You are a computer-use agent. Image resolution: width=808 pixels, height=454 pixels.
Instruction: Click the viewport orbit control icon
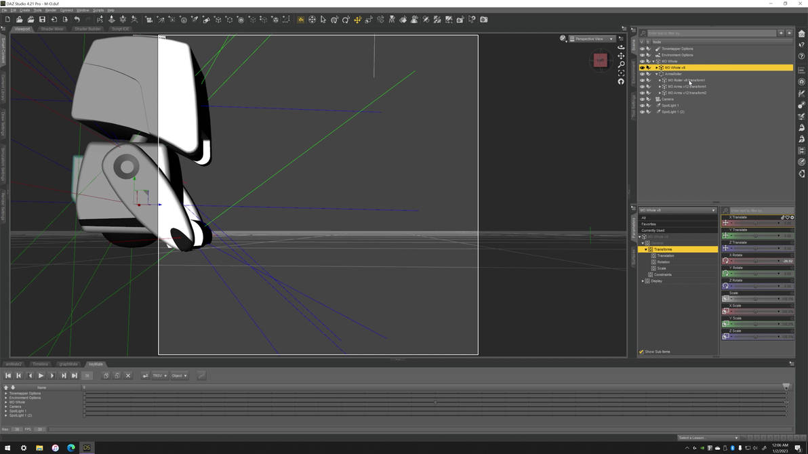coord(621,47)
